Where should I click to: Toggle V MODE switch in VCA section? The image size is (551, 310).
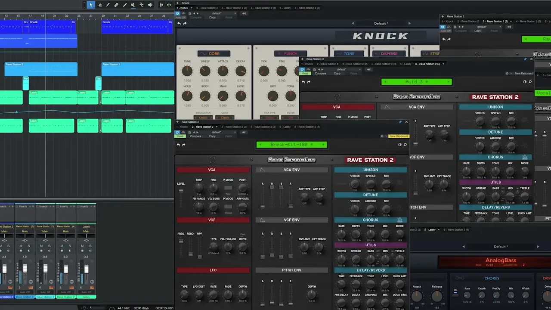[x=228, y=188]
